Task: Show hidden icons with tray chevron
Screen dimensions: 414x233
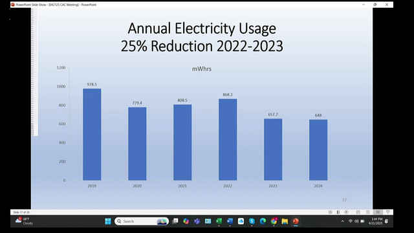Action: (342, 221)
